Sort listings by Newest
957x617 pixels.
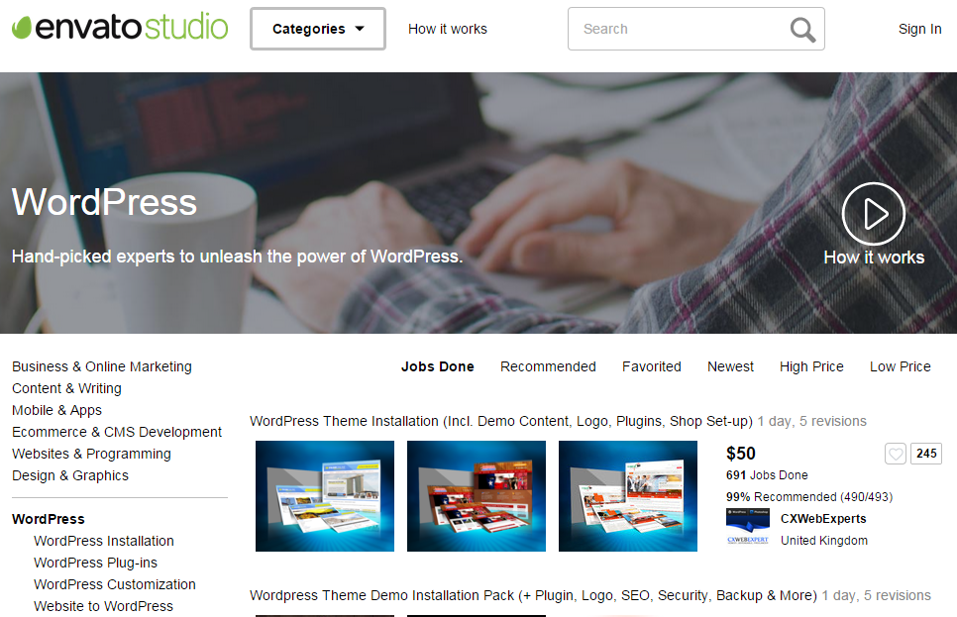[x=730, y=366]
